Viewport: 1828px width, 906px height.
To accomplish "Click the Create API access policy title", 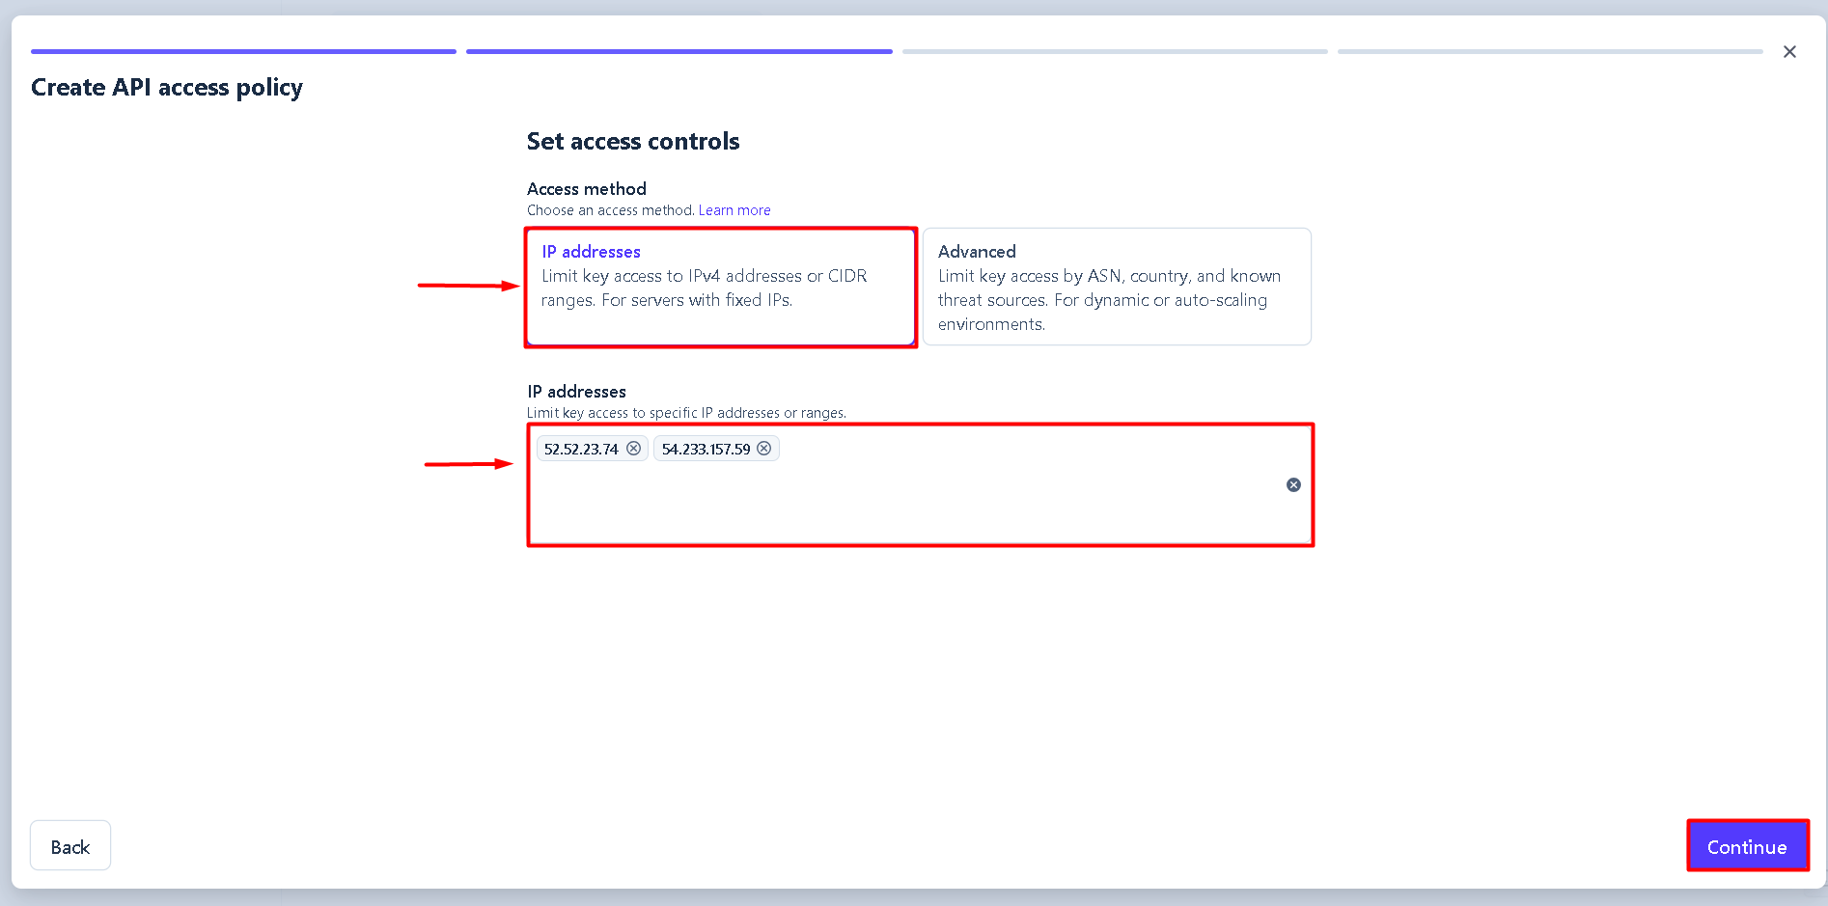I will pos(167,88).
